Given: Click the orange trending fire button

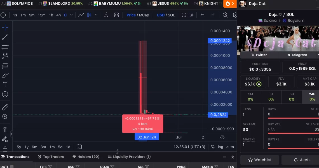Looking at the screenshot, I should point(230,4).
